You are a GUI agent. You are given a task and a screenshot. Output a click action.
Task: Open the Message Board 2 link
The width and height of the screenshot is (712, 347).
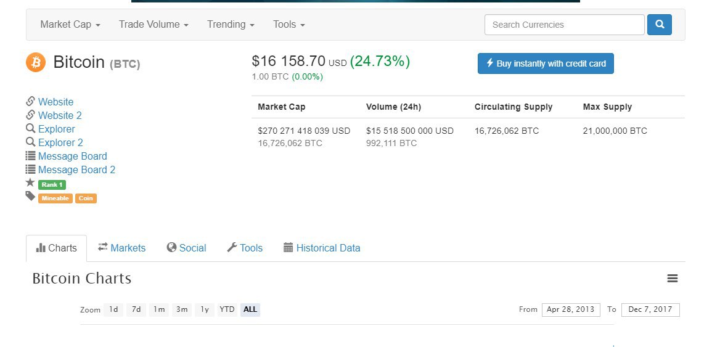(76, 170)
